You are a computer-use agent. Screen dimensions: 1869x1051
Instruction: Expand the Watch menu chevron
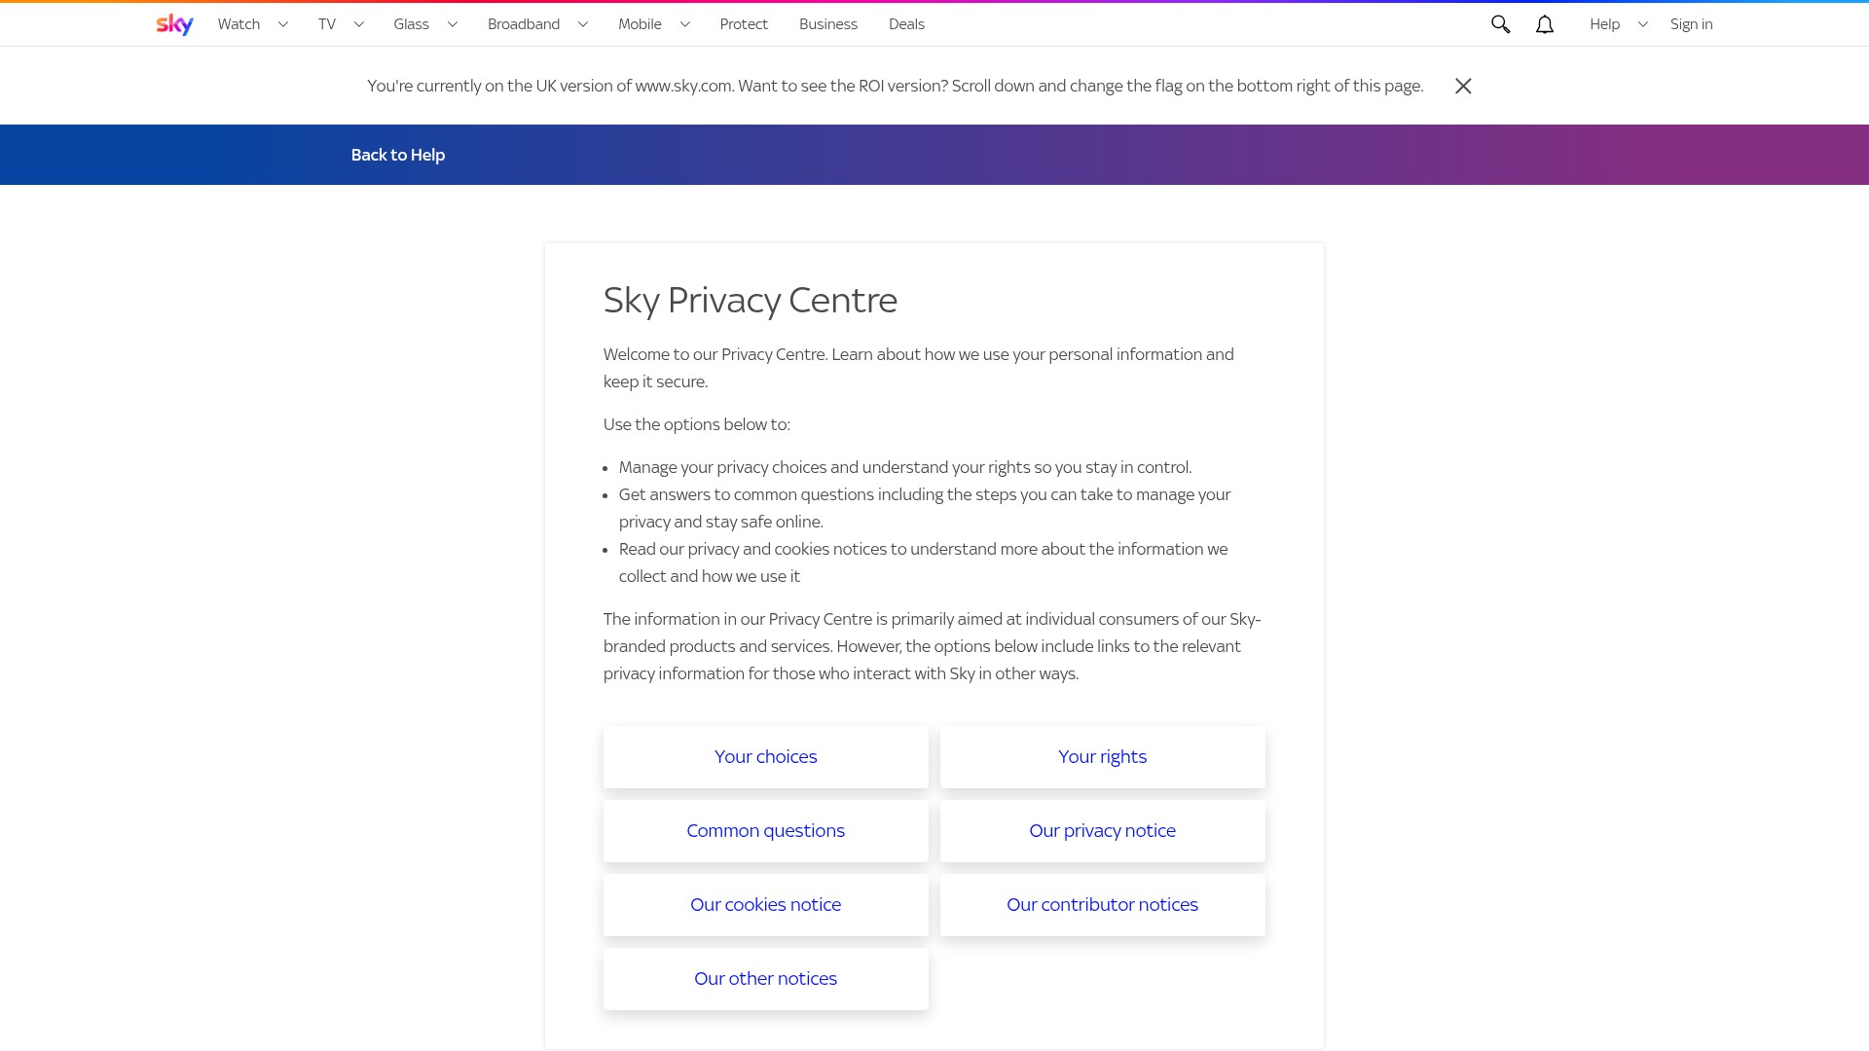click(x=283, y=24)
